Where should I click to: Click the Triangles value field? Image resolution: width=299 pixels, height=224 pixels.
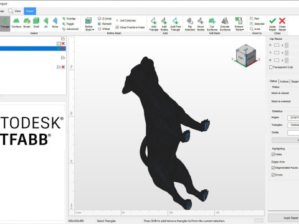[x=293, y=125]
